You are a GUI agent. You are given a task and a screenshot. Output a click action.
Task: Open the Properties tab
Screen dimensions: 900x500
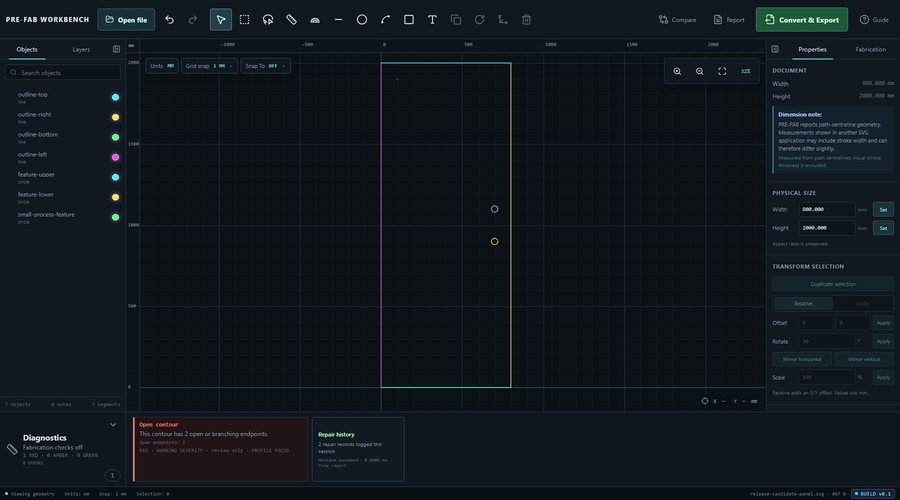pos(812,49)
